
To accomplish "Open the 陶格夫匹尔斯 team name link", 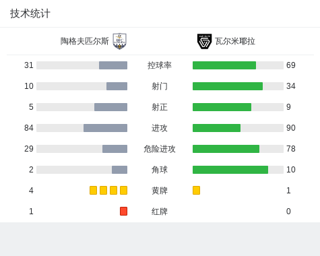I will tap(85, 41).
